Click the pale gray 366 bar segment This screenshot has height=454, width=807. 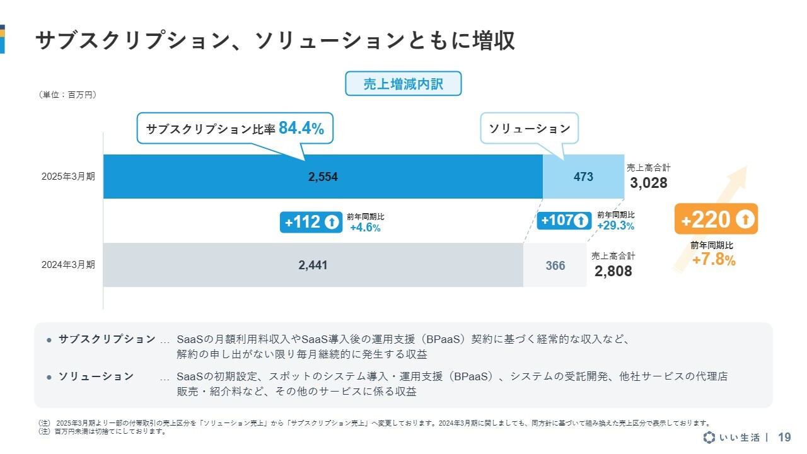click(555, 265)
